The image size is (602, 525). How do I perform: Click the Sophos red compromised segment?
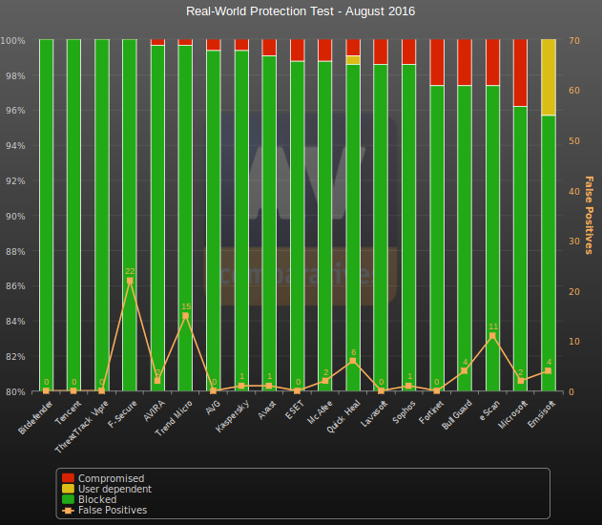[x=409, y=52]
